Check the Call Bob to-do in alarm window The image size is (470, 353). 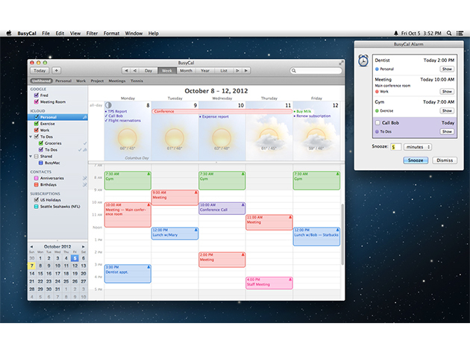click(x=377, y=122)
